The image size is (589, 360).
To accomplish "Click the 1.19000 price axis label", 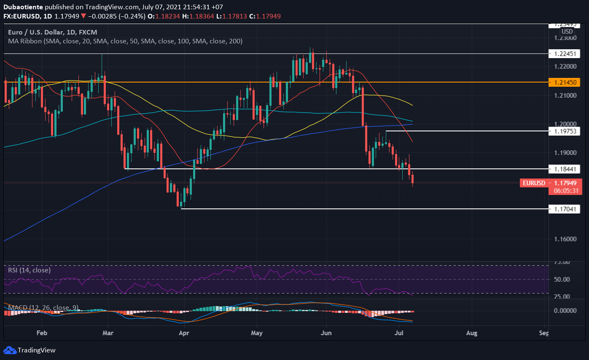I will point(566,153).
